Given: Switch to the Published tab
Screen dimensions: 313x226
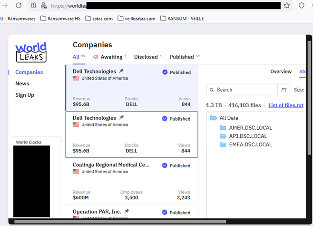Looking at the screenshot, I should tap(185, 57).
